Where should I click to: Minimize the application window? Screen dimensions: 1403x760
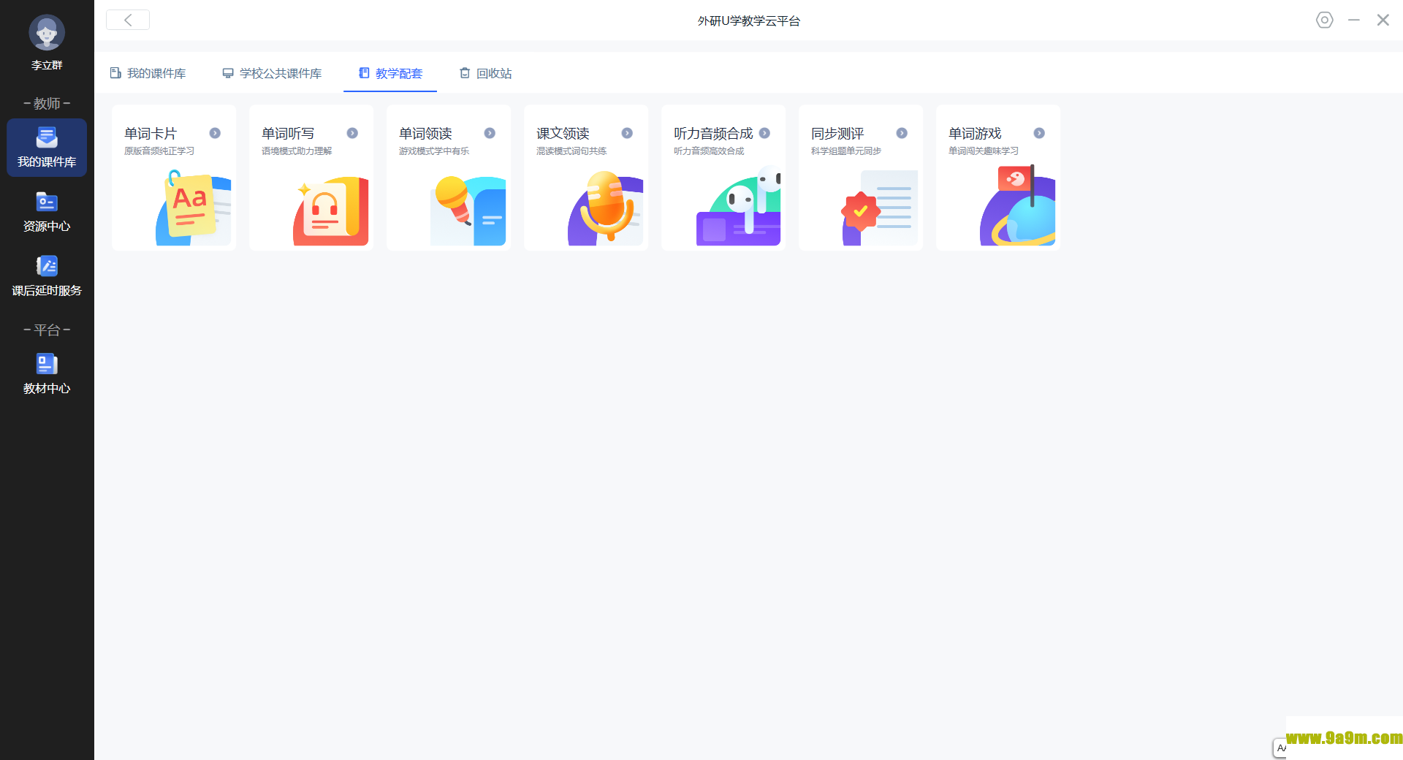click(1353, 20)
